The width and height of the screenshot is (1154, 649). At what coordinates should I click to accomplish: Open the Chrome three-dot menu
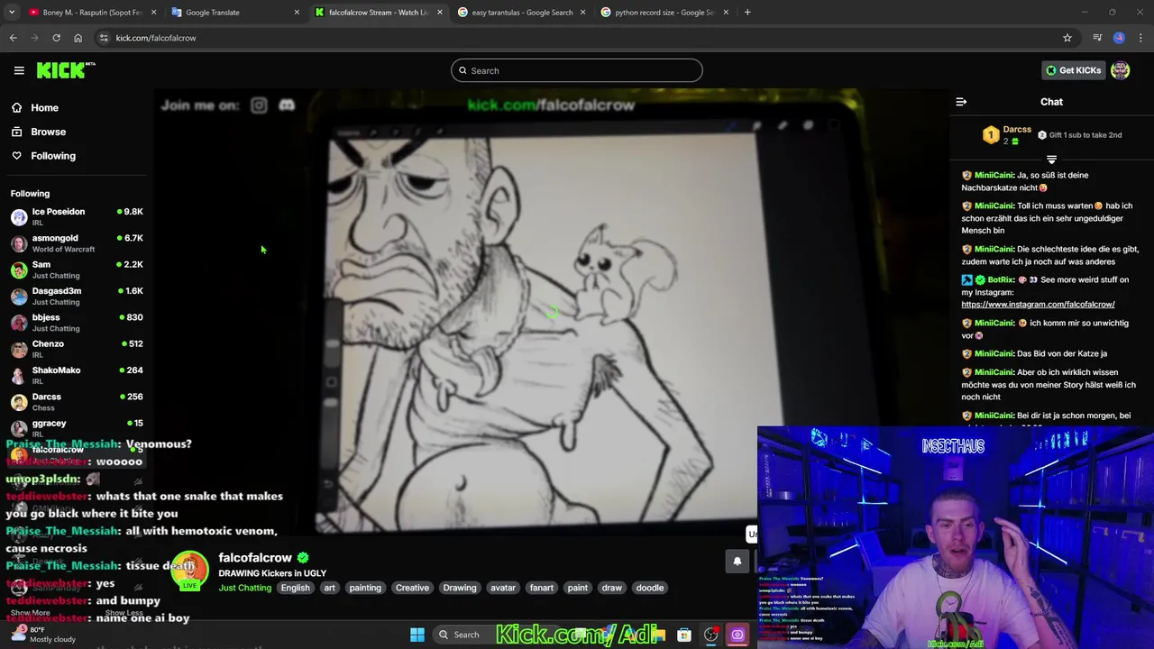(1141, 38)
